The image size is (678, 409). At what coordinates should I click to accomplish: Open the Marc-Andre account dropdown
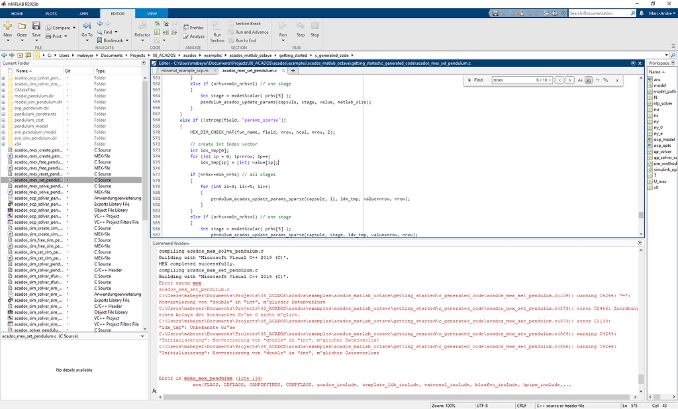pos(662,13)
